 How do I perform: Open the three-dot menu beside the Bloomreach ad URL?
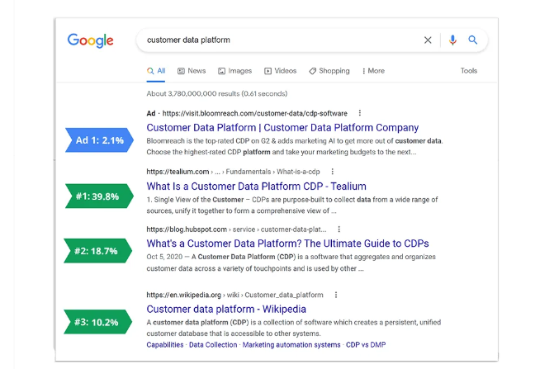360,113
